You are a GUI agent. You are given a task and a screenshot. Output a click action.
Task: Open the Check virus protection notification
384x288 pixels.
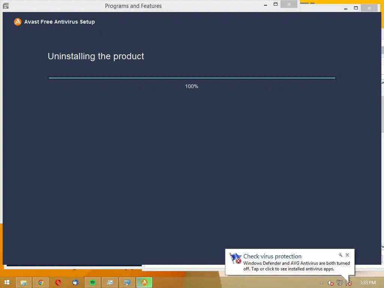pos(290,262)
